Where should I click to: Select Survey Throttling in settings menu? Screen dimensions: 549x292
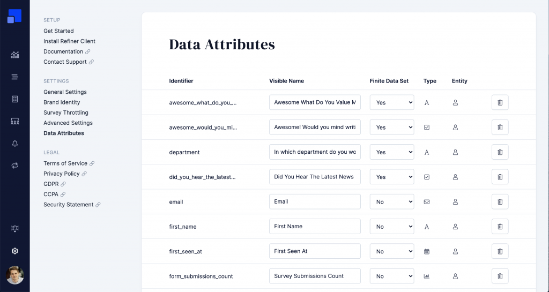66,113
